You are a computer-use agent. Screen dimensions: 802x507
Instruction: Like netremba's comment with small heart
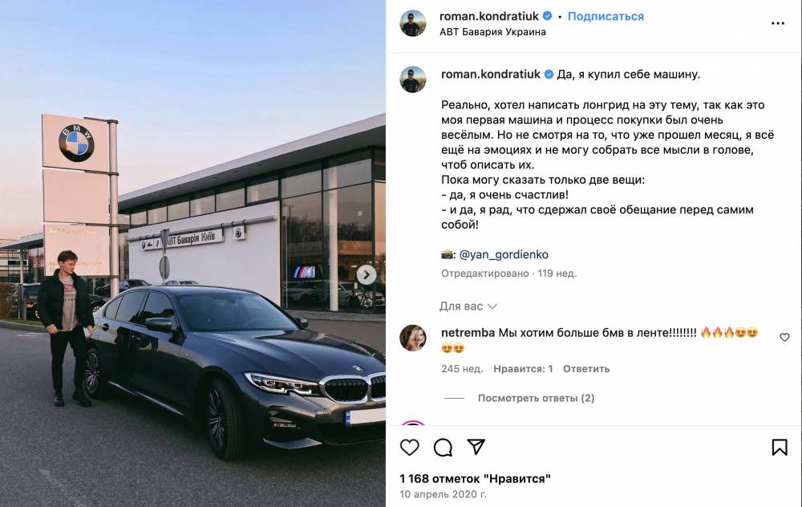point(784,337)
